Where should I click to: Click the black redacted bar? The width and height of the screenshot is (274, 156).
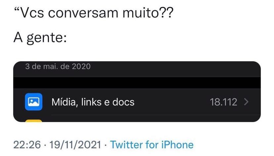137,83
